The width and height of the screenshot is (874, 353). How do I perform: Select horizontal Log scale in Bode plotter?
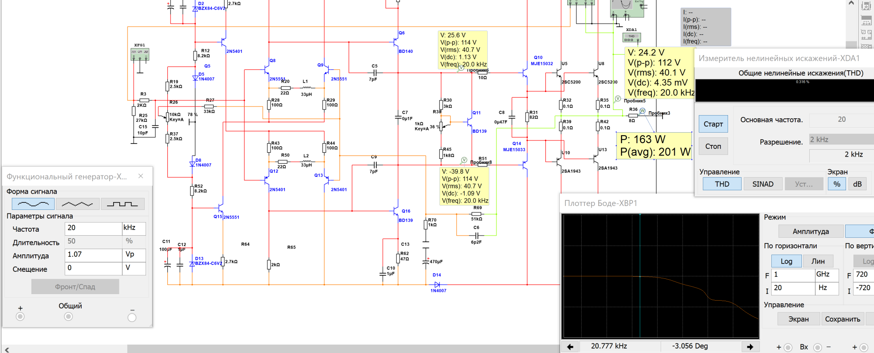(x=786, y=261)
